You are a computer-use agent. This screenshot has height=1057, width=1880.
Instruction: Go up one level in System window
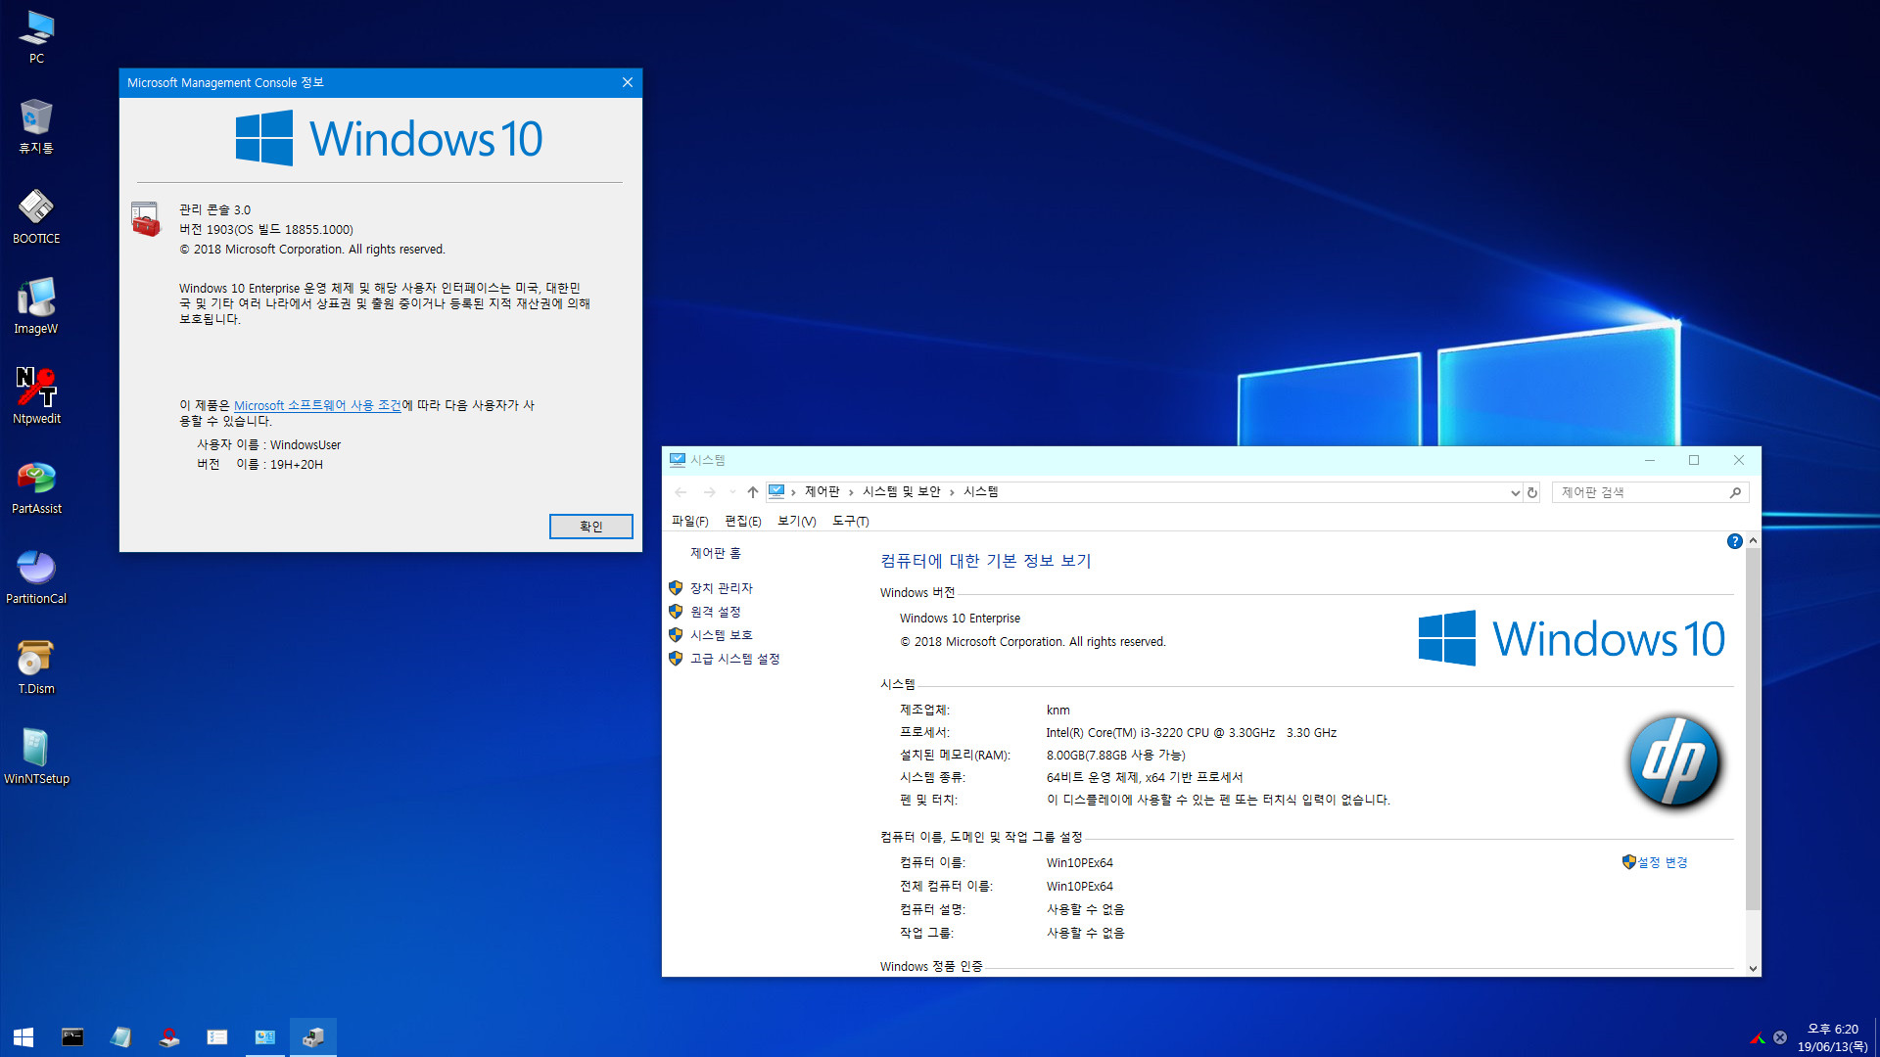752,492
